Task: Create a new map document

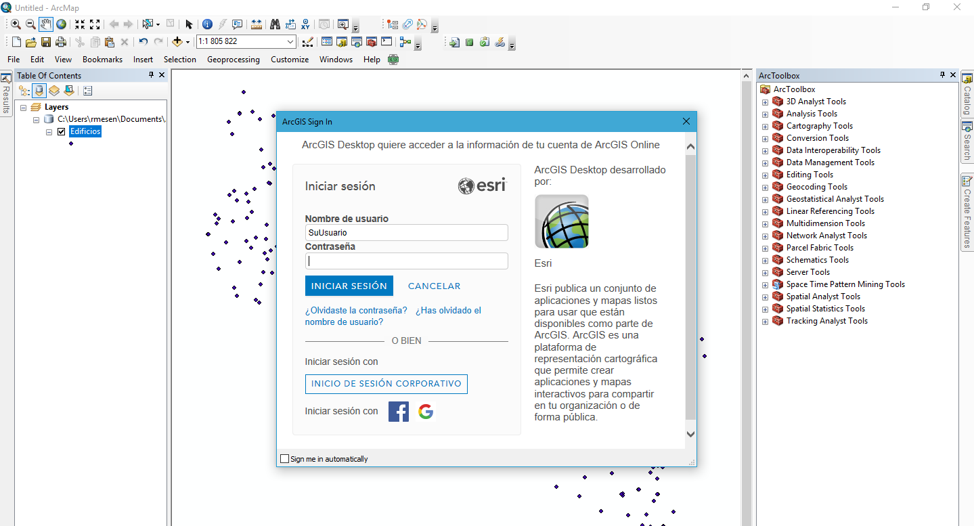Action: [x=16, y=42]
